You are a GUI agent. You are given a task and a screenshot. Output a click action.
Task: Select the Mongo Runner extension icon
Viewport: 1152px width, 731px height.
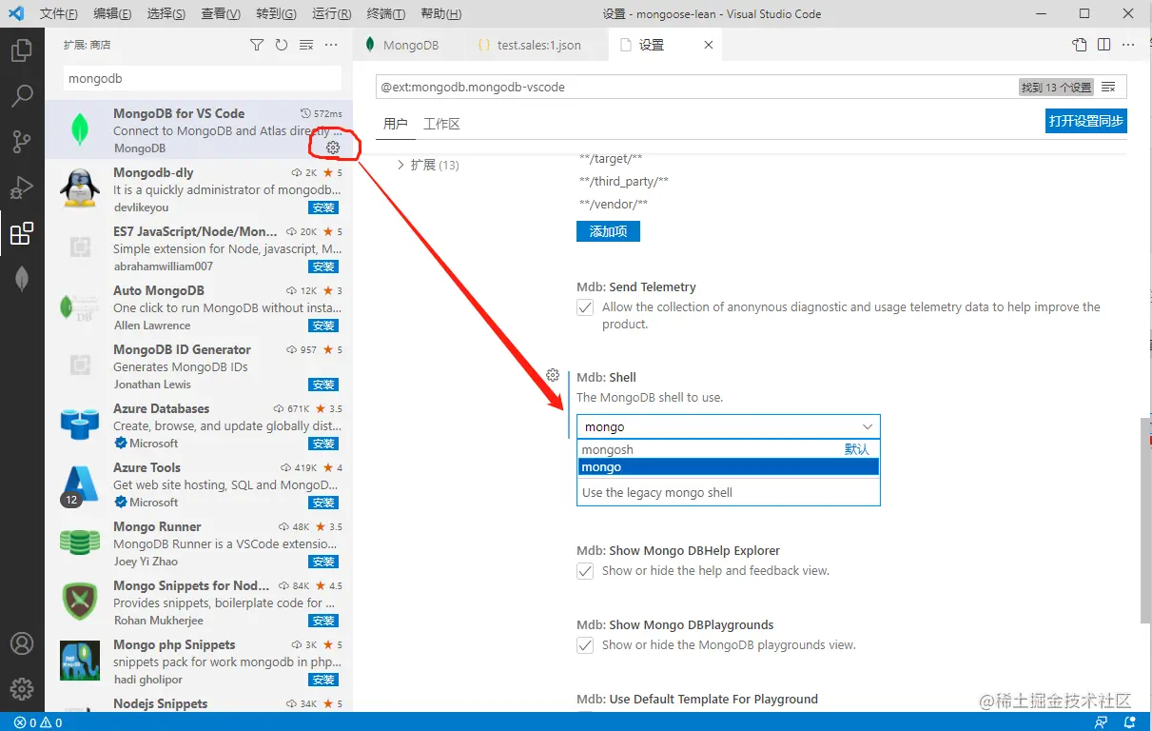click(80, 543)
